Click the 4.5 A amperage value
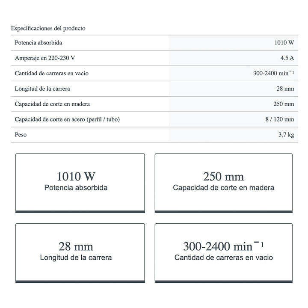Image resolution: width=308 pixels, height=308 pixels. point(286,58)
